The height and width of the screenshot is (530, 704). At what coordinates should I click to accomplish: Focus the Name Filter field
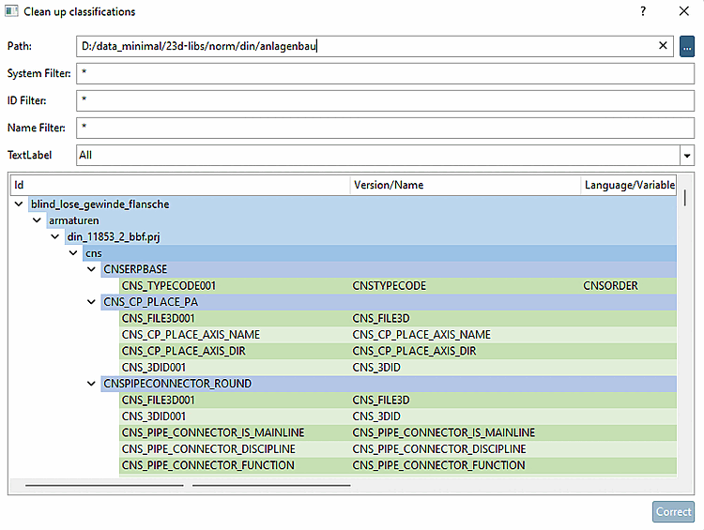(x=385, y=128)
